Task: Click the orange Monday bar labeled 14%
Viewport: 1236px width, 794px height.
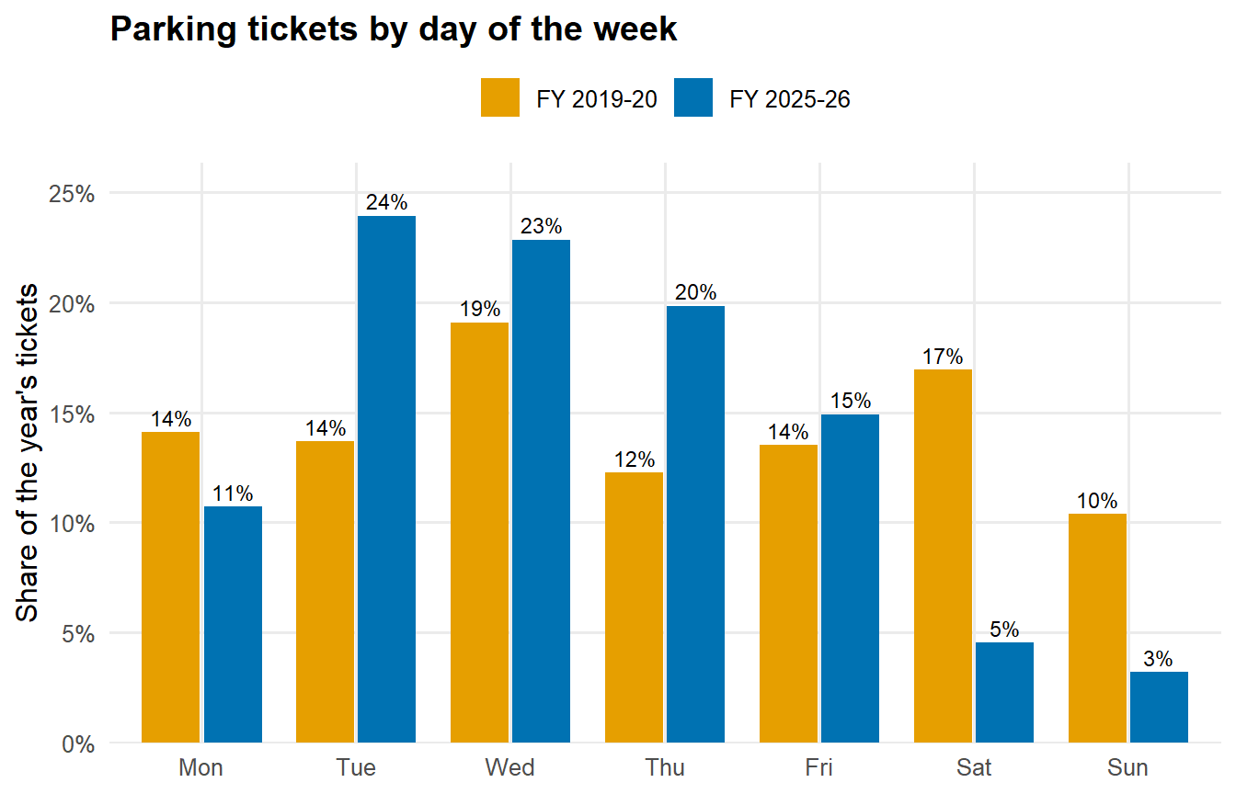Action: (170, 587)
